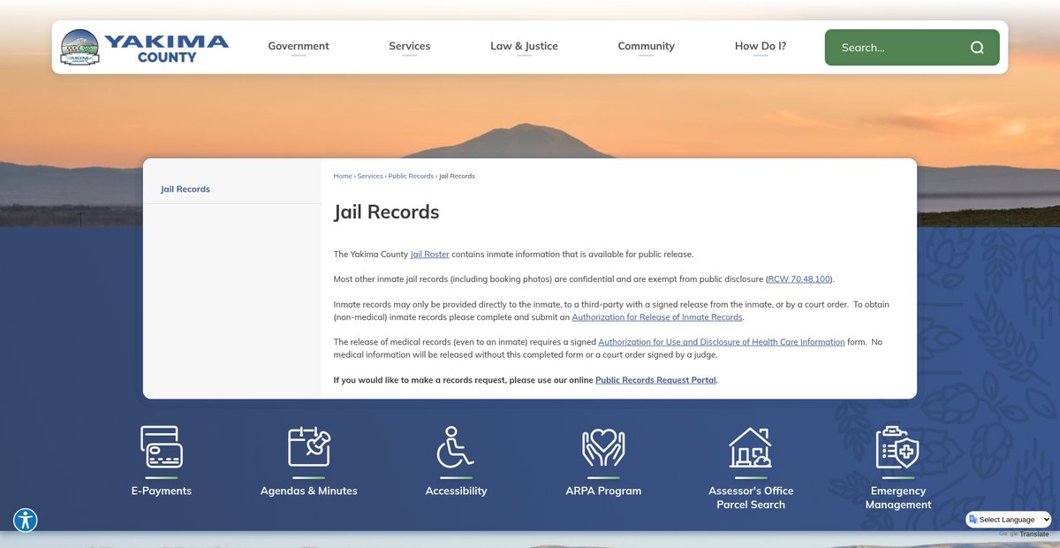Click the search magnifier icon
1060x548 pixels.
(x=977, y=48)
